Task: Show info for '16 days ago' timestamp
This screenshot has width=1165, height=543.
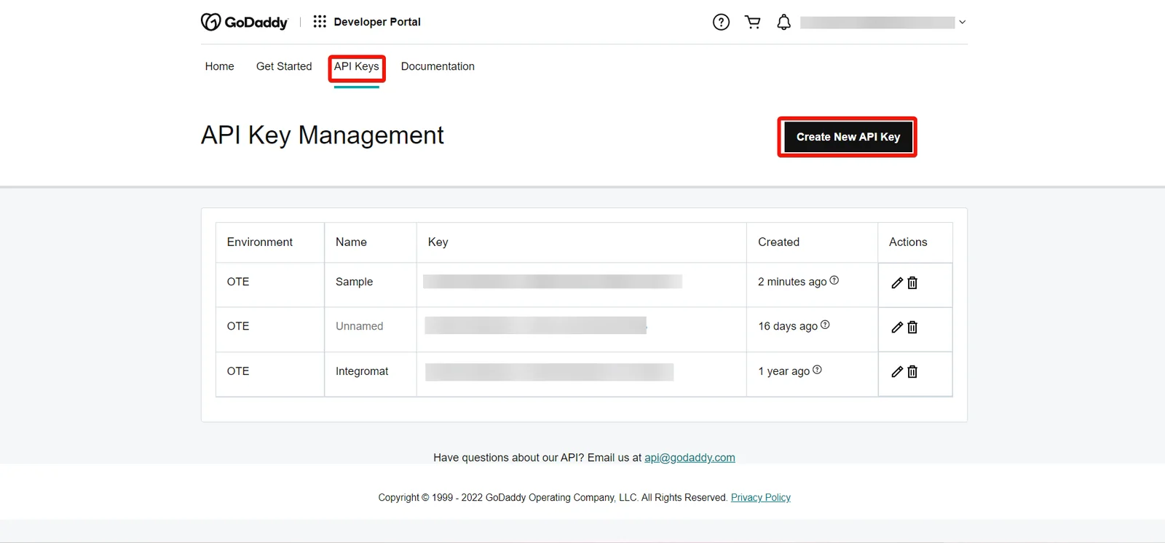Action: coord(825,325)
